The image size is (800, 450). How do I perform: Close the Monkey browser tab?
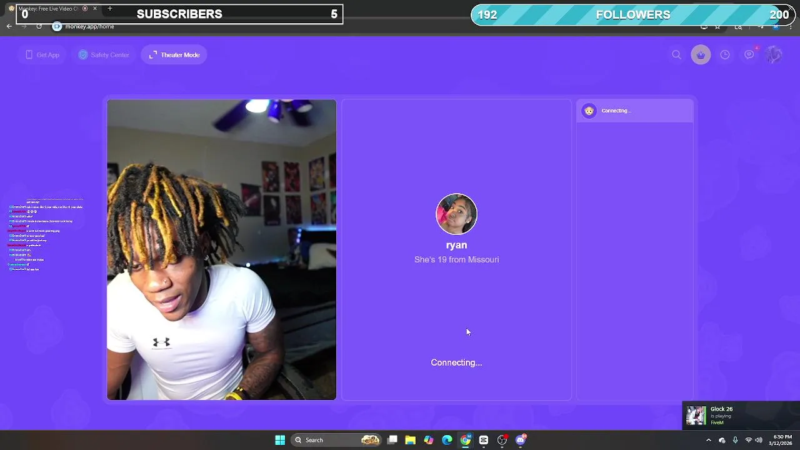95,8
